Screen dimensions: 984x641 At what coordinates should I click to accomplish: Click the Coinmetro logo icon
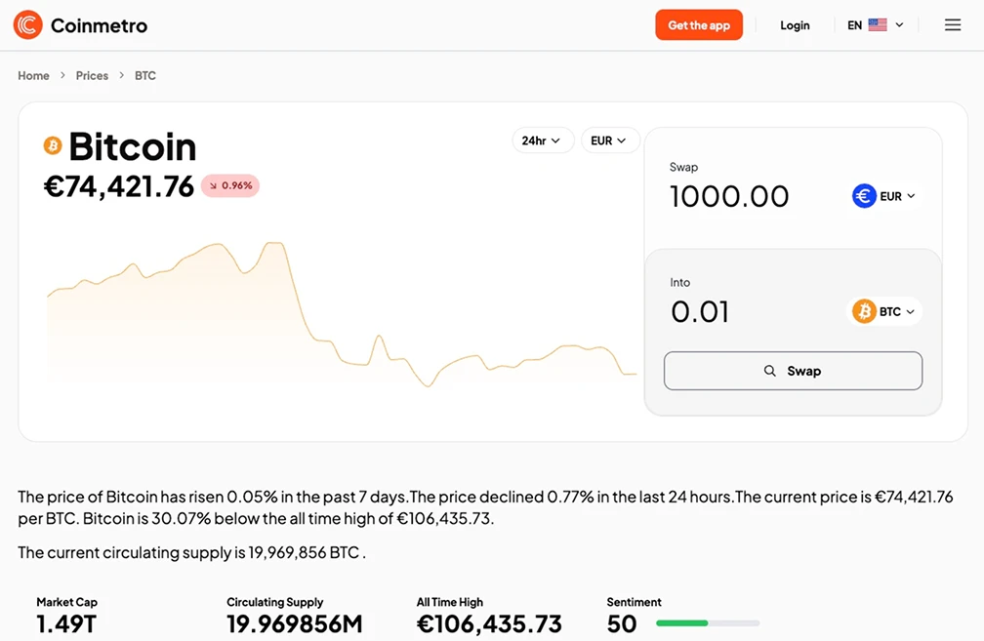point(27,24)
